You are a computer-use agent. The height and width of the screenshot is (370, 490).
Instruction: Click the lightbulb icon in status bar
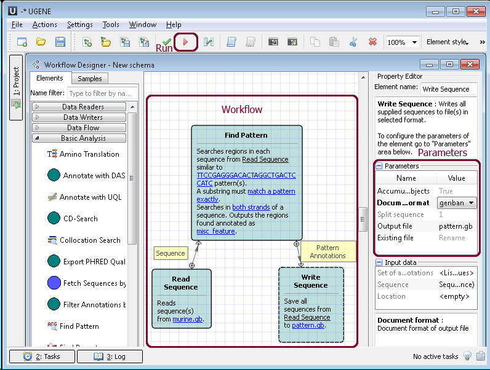(x=467, y=356)
